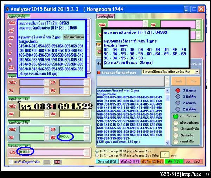Choose the รวมเบิ้ลหาม option

pos(175,116)
